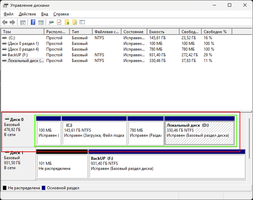
Task: Select the (Диск 0 раздел 1) volume row
Action: pyautogui.click(x=23, y=44)
